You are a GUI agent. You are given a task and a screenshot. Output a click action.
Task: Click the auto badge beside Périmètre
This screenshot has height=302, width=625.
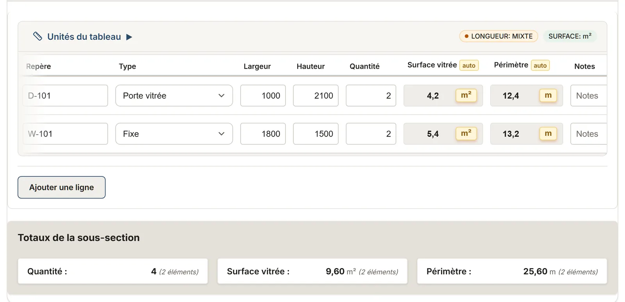coord(540,66)
